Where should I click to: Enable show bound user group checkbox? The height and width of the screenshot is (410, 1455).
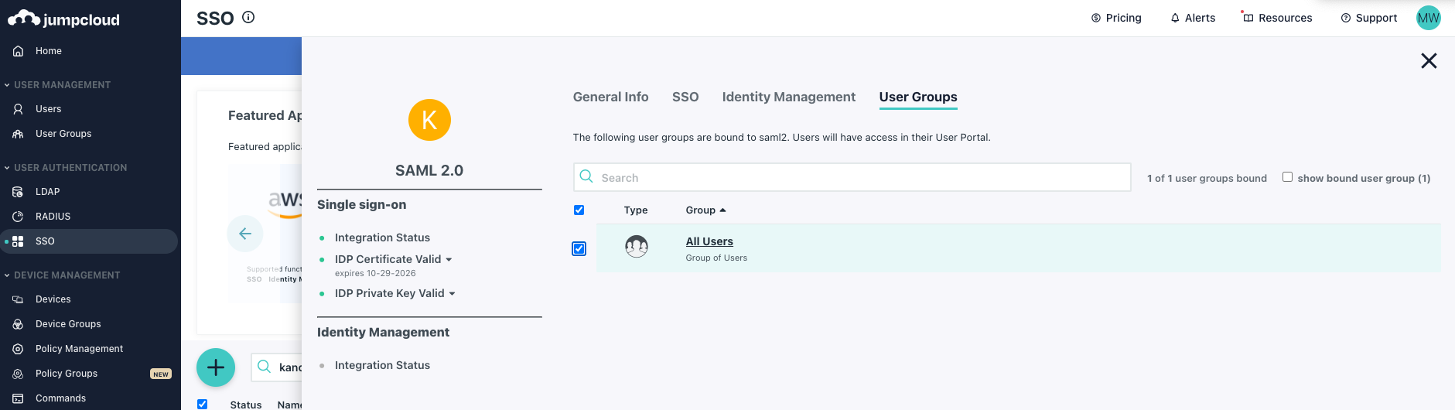pyautogui.click(x=1287, y=177)
